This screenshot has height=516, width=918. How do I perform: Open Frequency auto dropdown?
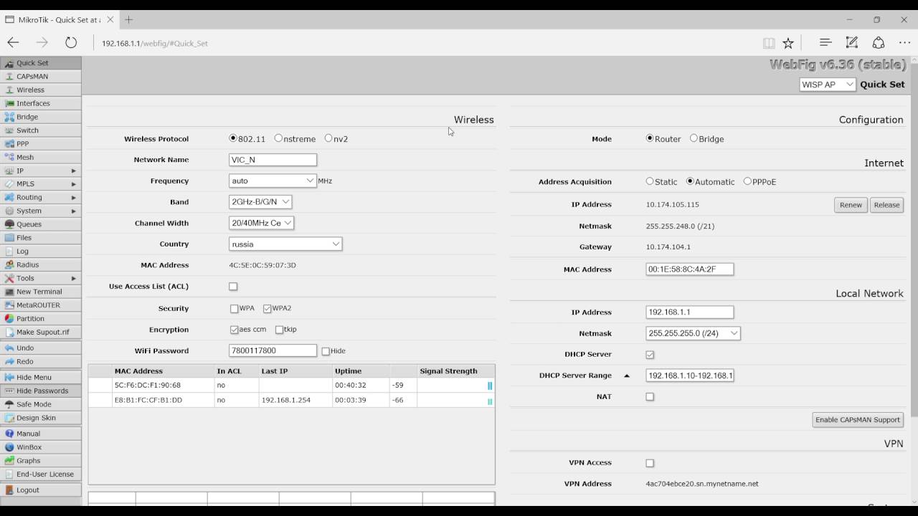[273, 181]
